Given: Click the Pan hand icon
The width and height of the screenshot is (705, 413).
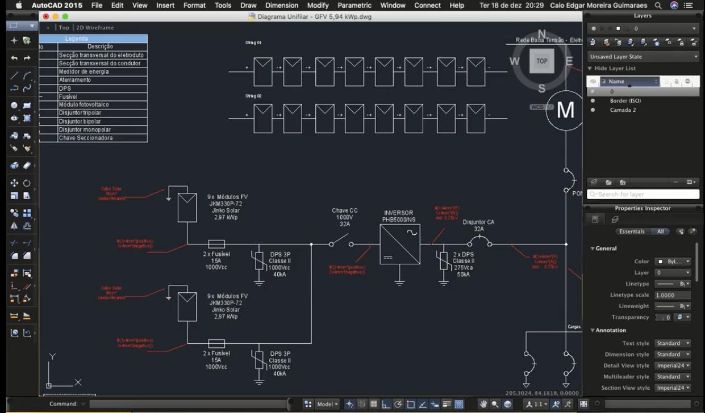Looking at the screenshot, I should [483, 404].
